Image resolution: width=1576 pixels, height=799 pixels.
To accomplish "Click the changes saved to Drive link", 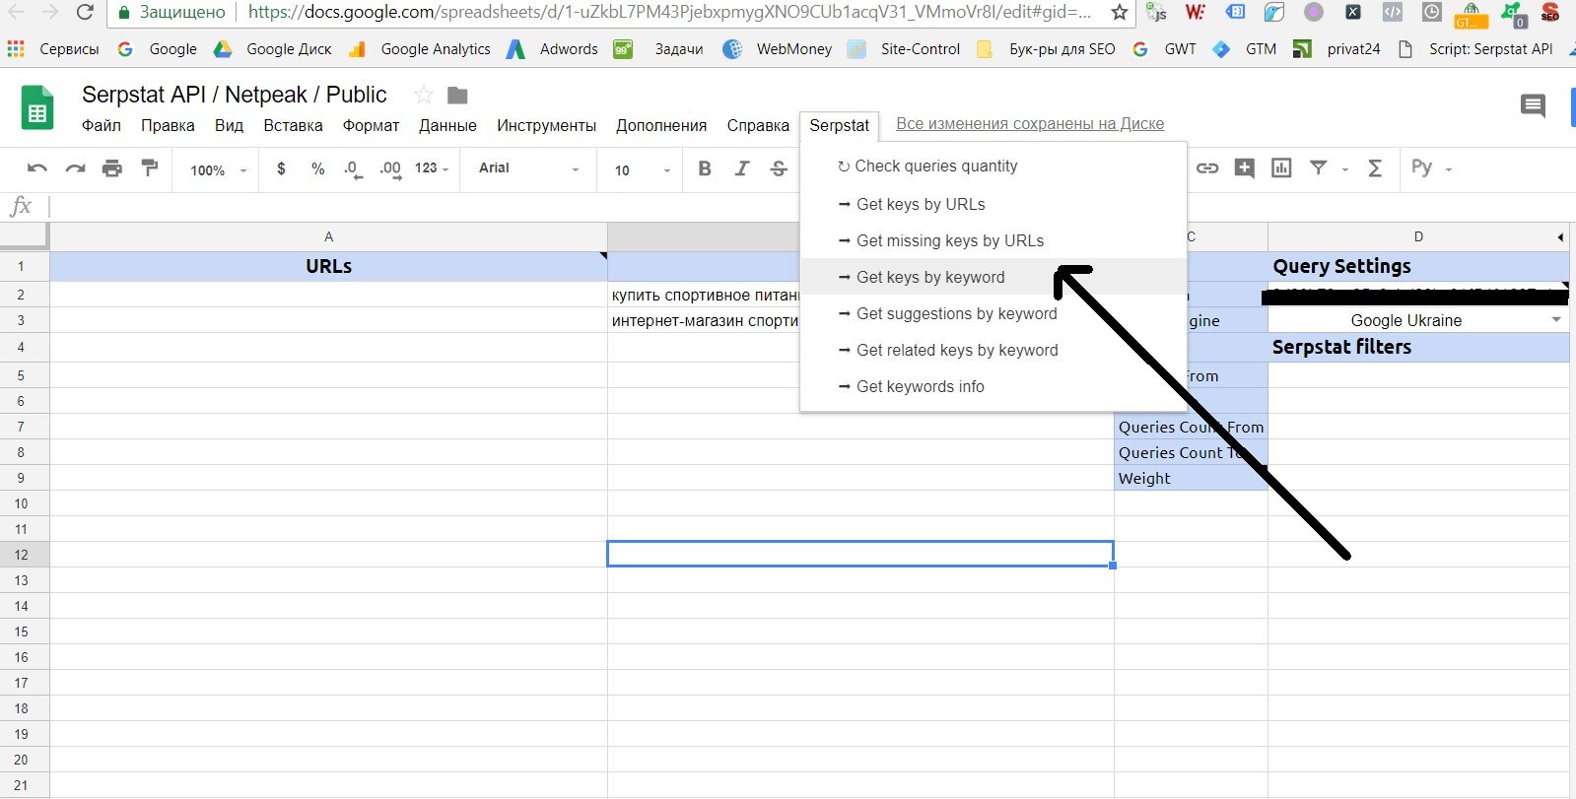I will (1029, 124).
